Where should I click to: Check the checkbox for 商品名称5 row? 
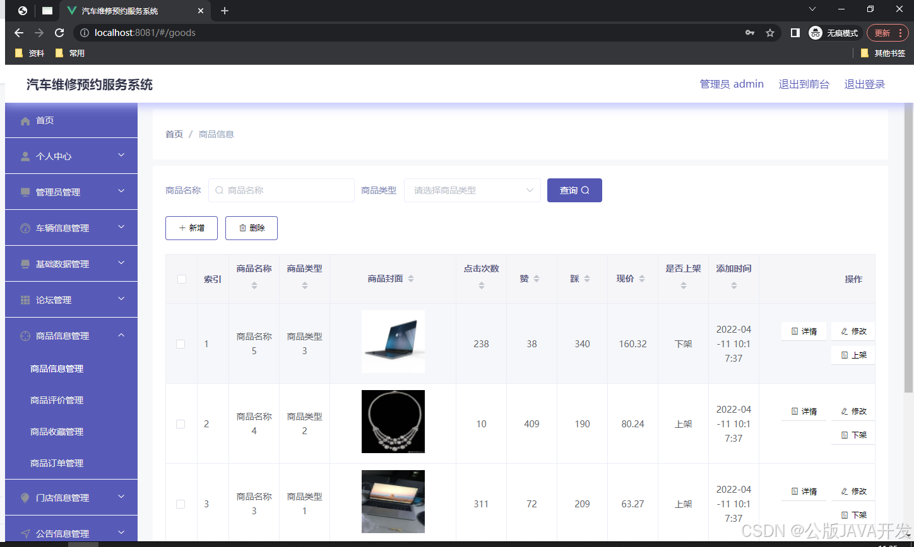(x=181, y=344)
